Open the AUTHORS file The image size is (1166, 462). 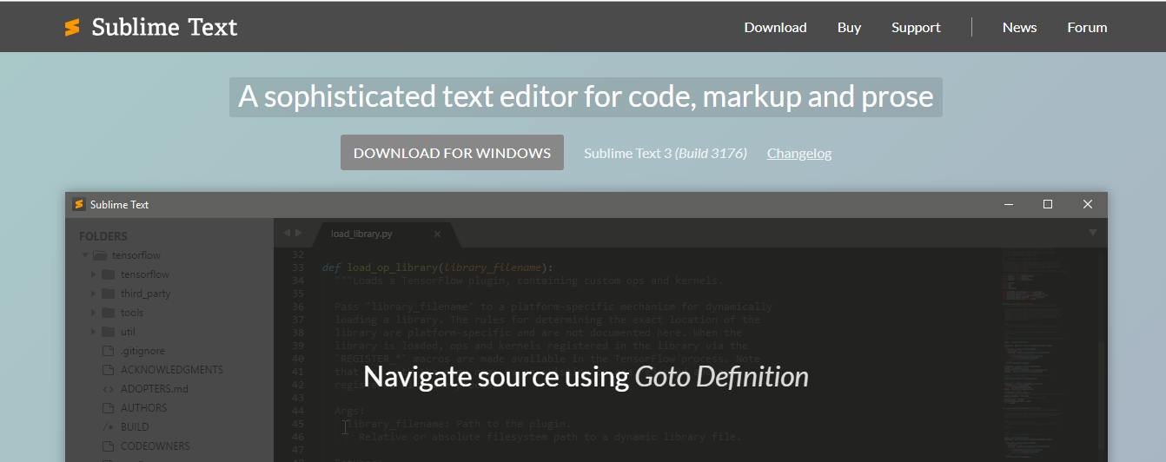(x=143, y=408)
